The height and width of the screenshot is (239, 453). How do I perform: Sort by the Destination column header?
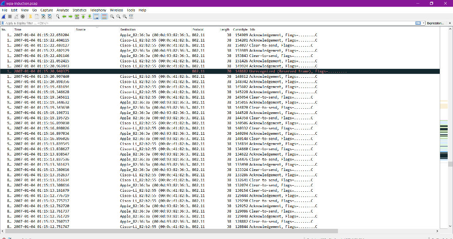click(155, 30)
